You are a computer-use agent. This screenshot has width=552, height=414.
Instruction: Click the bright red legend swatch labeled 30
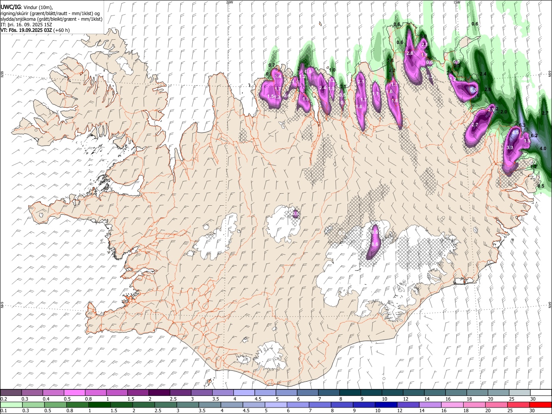pos(540,405)
